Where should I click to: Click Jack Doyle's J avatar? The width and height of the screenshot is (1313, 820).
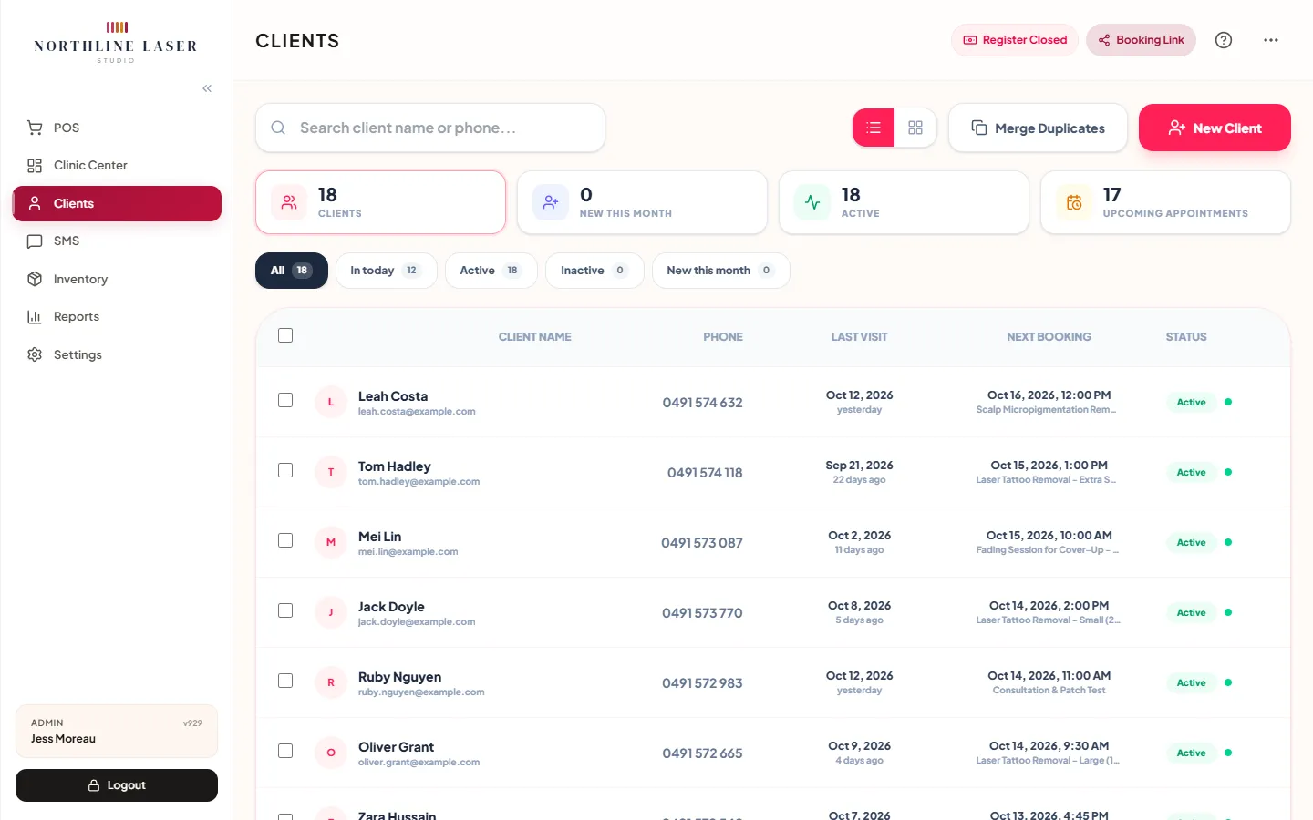(x=331, y=612)
